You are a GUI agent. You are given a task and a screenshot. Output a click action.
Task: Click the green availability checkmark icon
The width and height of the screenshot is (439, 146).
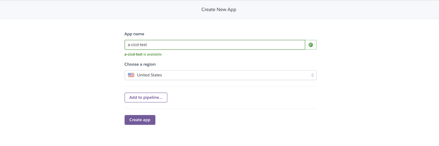[311, 45]
